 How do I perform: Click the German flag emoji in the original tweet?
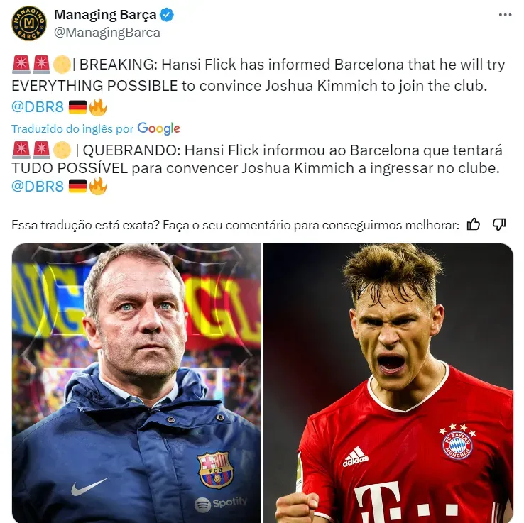(x=77, y=108)
